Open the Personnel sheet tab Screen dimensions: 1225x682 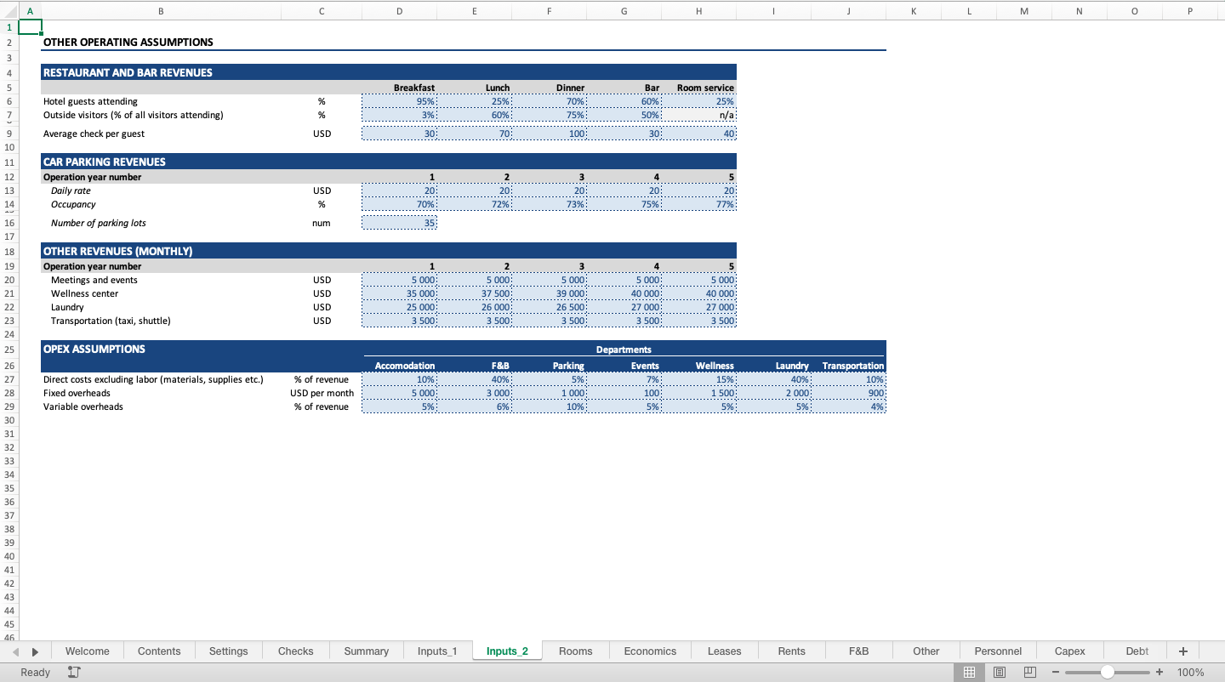[x=998, y=651]
